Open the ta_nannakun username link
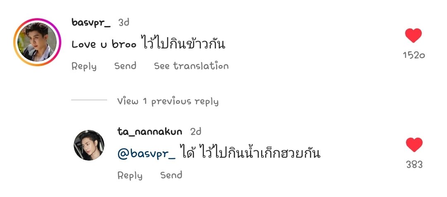 coord(150,132)
